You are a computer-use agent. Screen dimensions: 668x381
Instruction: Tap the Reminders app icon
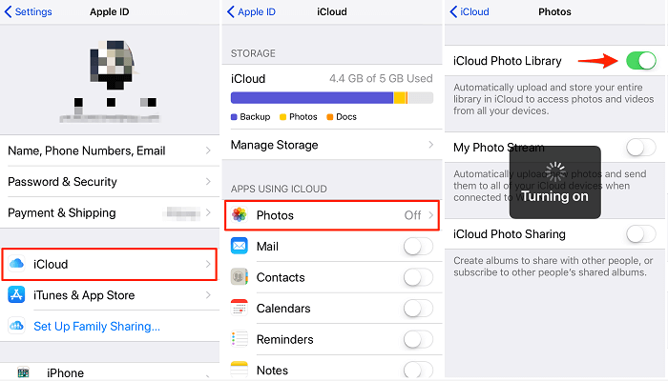[x=240, y=340]
